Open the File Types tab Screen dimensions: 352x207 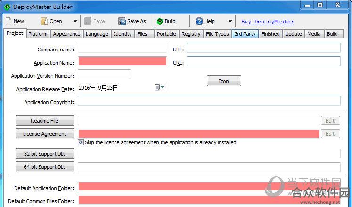pos(217,34)
